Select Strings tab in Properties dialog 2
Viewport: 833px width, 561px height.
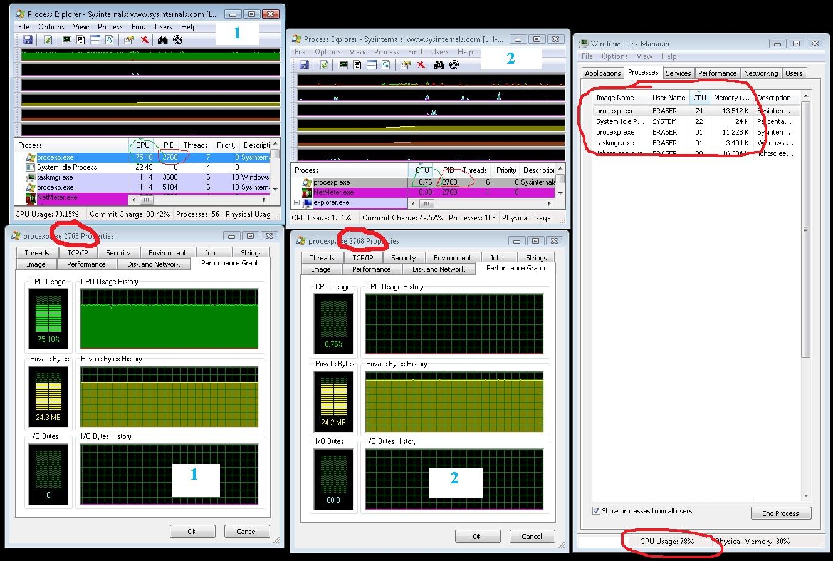tap(537, 258)
